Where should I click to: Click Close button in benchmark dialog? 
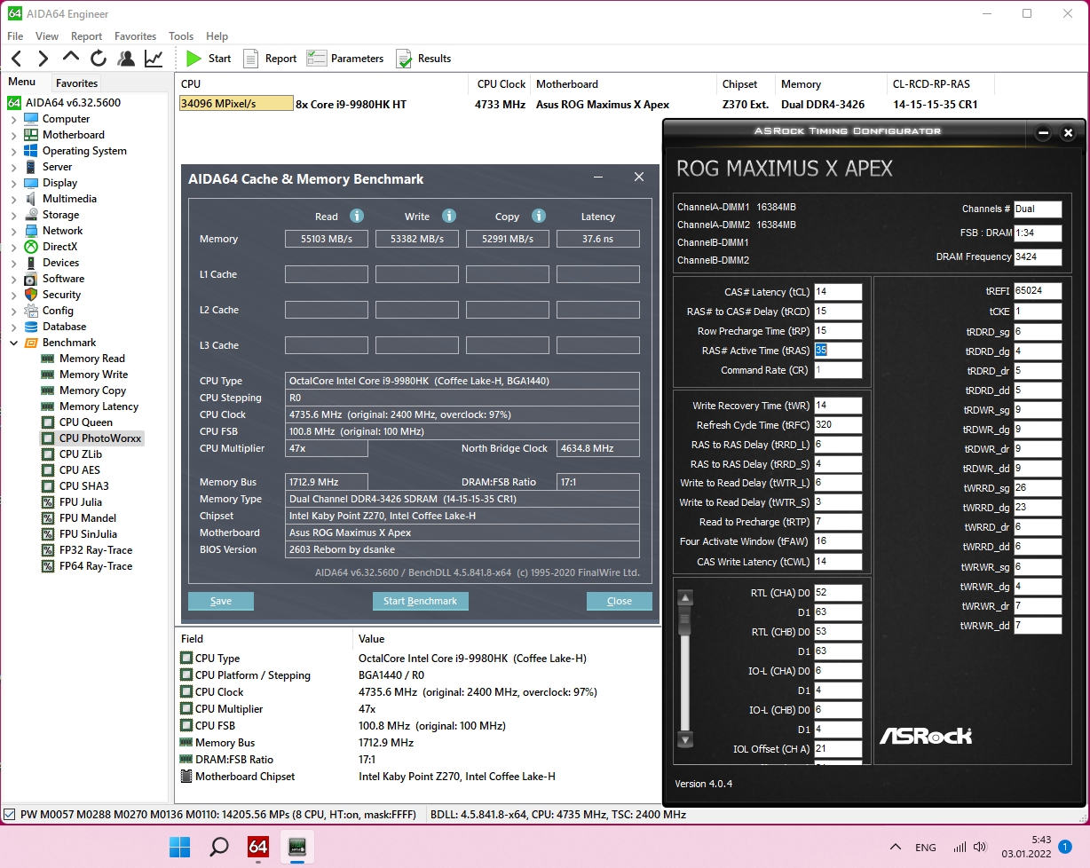pyautogui.click(x=620, y=601)
